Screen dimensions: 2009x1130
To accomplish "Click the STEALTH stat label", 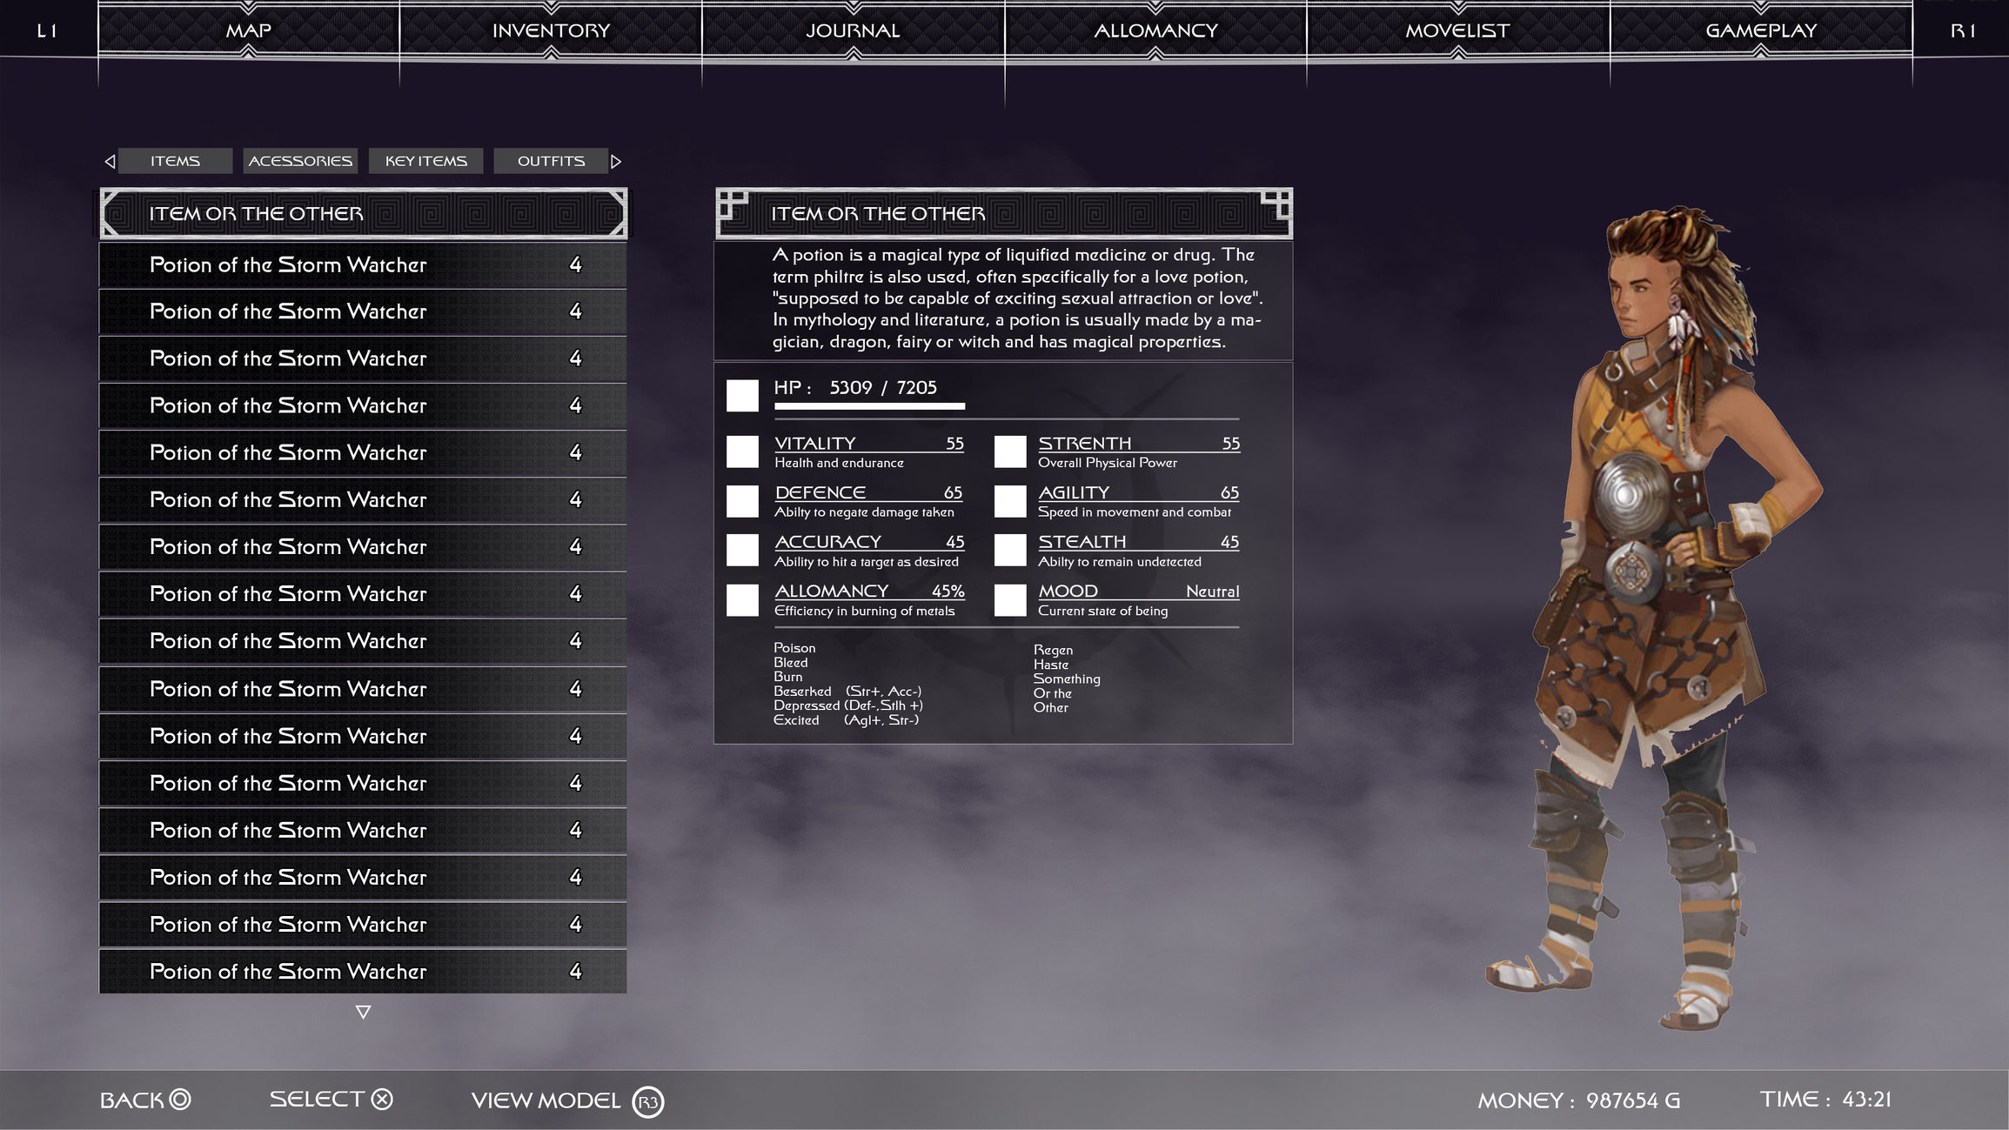I will coord(1082,542).
